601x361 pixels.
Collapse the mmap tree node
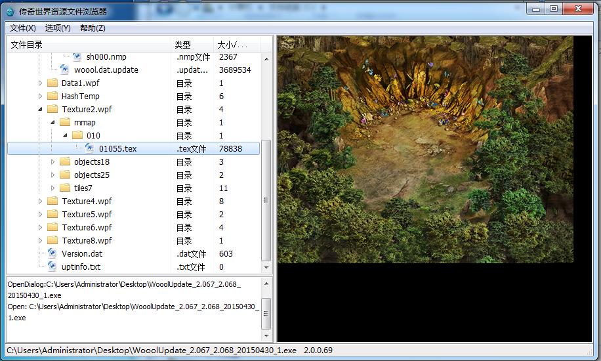tap(53, 122)
